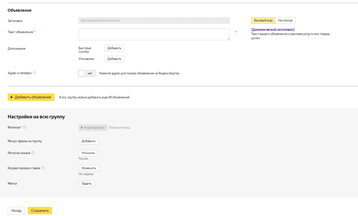
Task: Toggle the Адрес и телефон switch
Action: (87, 73)
